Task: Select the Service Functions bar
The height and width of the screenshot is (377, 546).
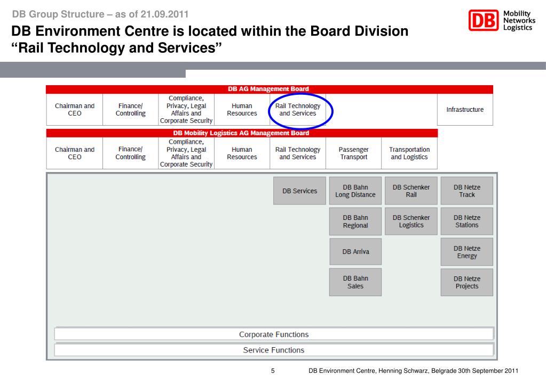Action: click(x=274, y=350)
